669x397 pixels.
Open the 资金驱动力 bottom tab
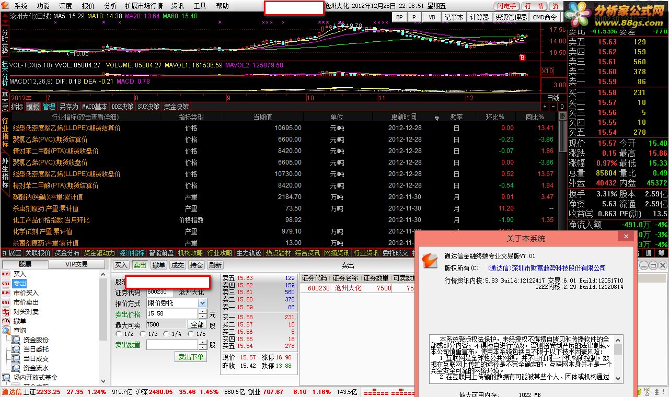tap(99, 253)
